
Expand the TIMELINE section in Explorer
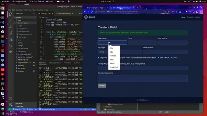click(x=26, y=106)
